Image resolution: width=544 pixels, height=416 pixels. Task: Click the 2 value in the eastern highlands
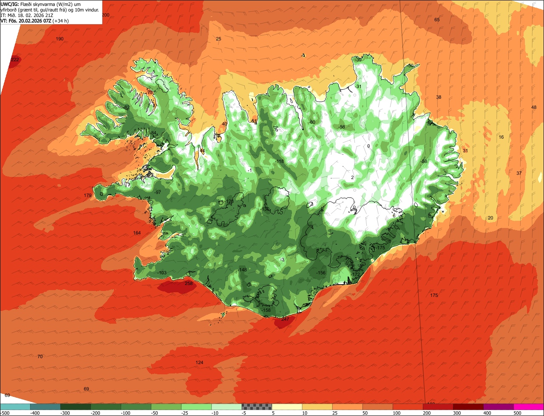[x=352, y=177]
